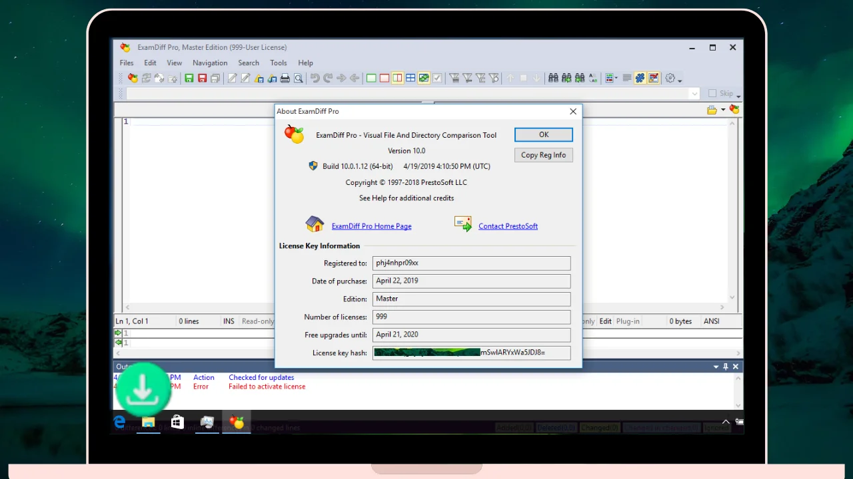Toggle the checkmark toolbar button
Image resolution: width=853 pixels, height=479 pixels.
[x=437, y=79]
